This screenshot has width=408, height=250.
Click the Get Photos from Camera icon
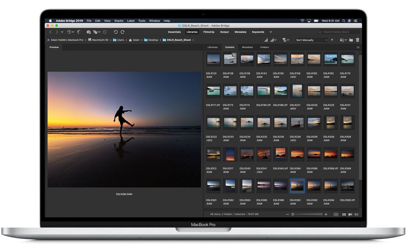pyautogui.click(x=89, y=32)
